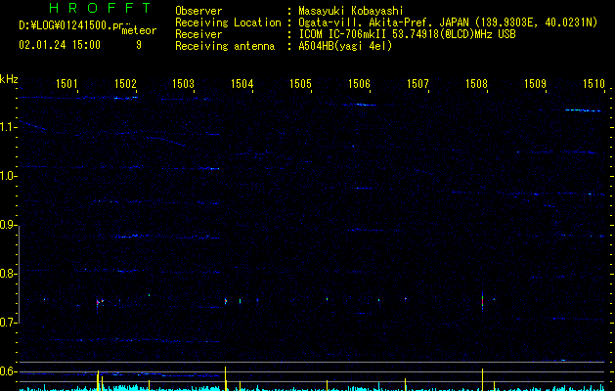Select the date stamp 02.01.24 15:00

coord(60,45)
